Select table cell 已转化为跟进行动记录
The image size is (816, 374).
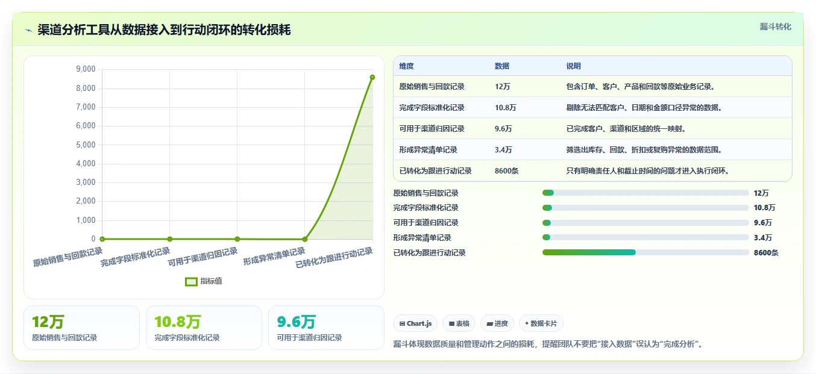click(x=435, y=171)
